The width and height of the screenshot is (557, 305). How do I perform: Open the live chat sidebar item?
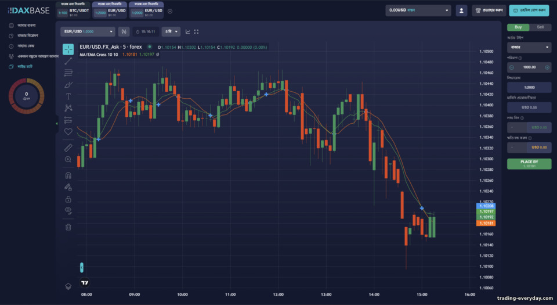[x=21, y=67]
